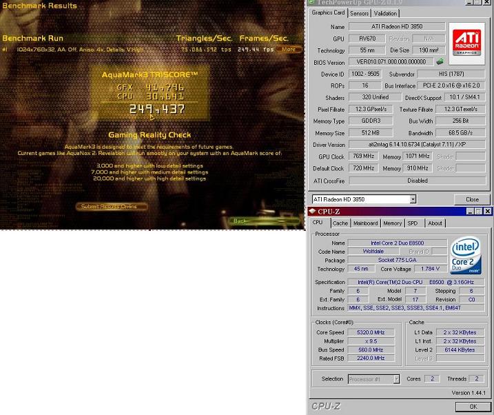Click the Die Size field 190 mm²
Viewport: 494px width, 415px height.
click(x=429, y=50)
